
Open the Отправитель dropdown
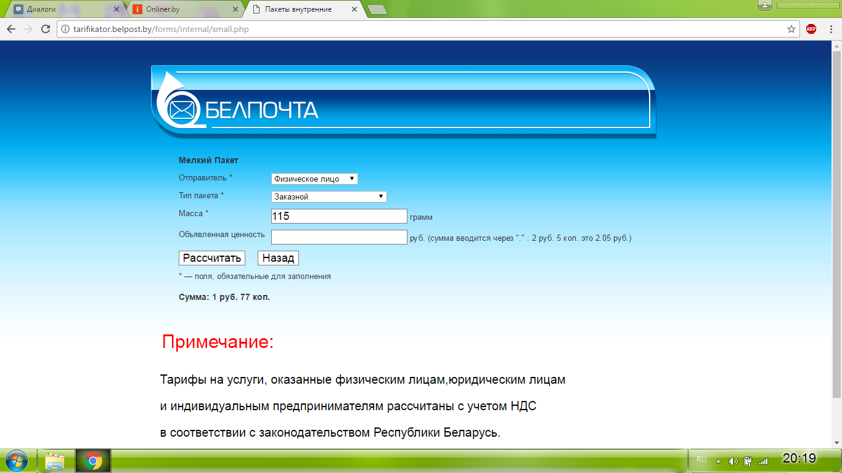(x=314, y=179)
